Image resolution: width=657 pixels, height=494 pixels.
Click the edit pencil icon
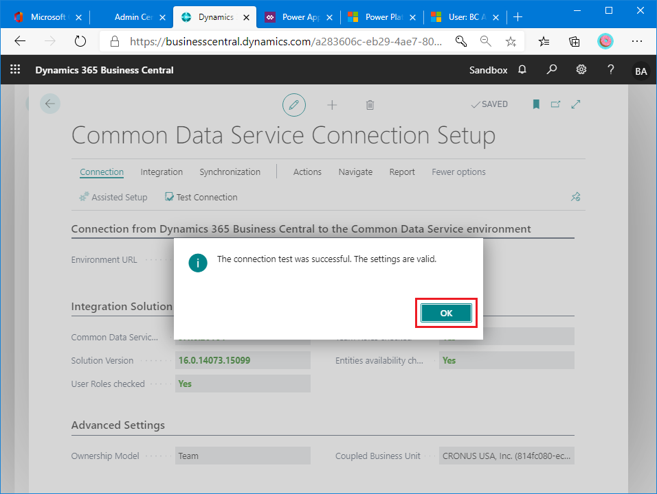[293, 104]
